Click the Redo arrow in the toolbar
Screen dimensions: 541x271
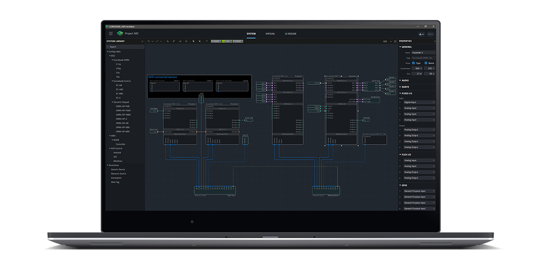click(x=157, y=41)
